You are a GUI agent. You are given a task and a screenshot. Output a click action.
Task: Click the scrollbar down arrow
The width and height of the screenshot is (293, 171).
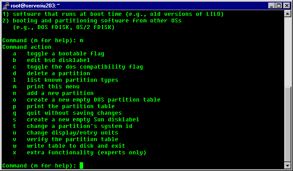click(x=287, y=165)
